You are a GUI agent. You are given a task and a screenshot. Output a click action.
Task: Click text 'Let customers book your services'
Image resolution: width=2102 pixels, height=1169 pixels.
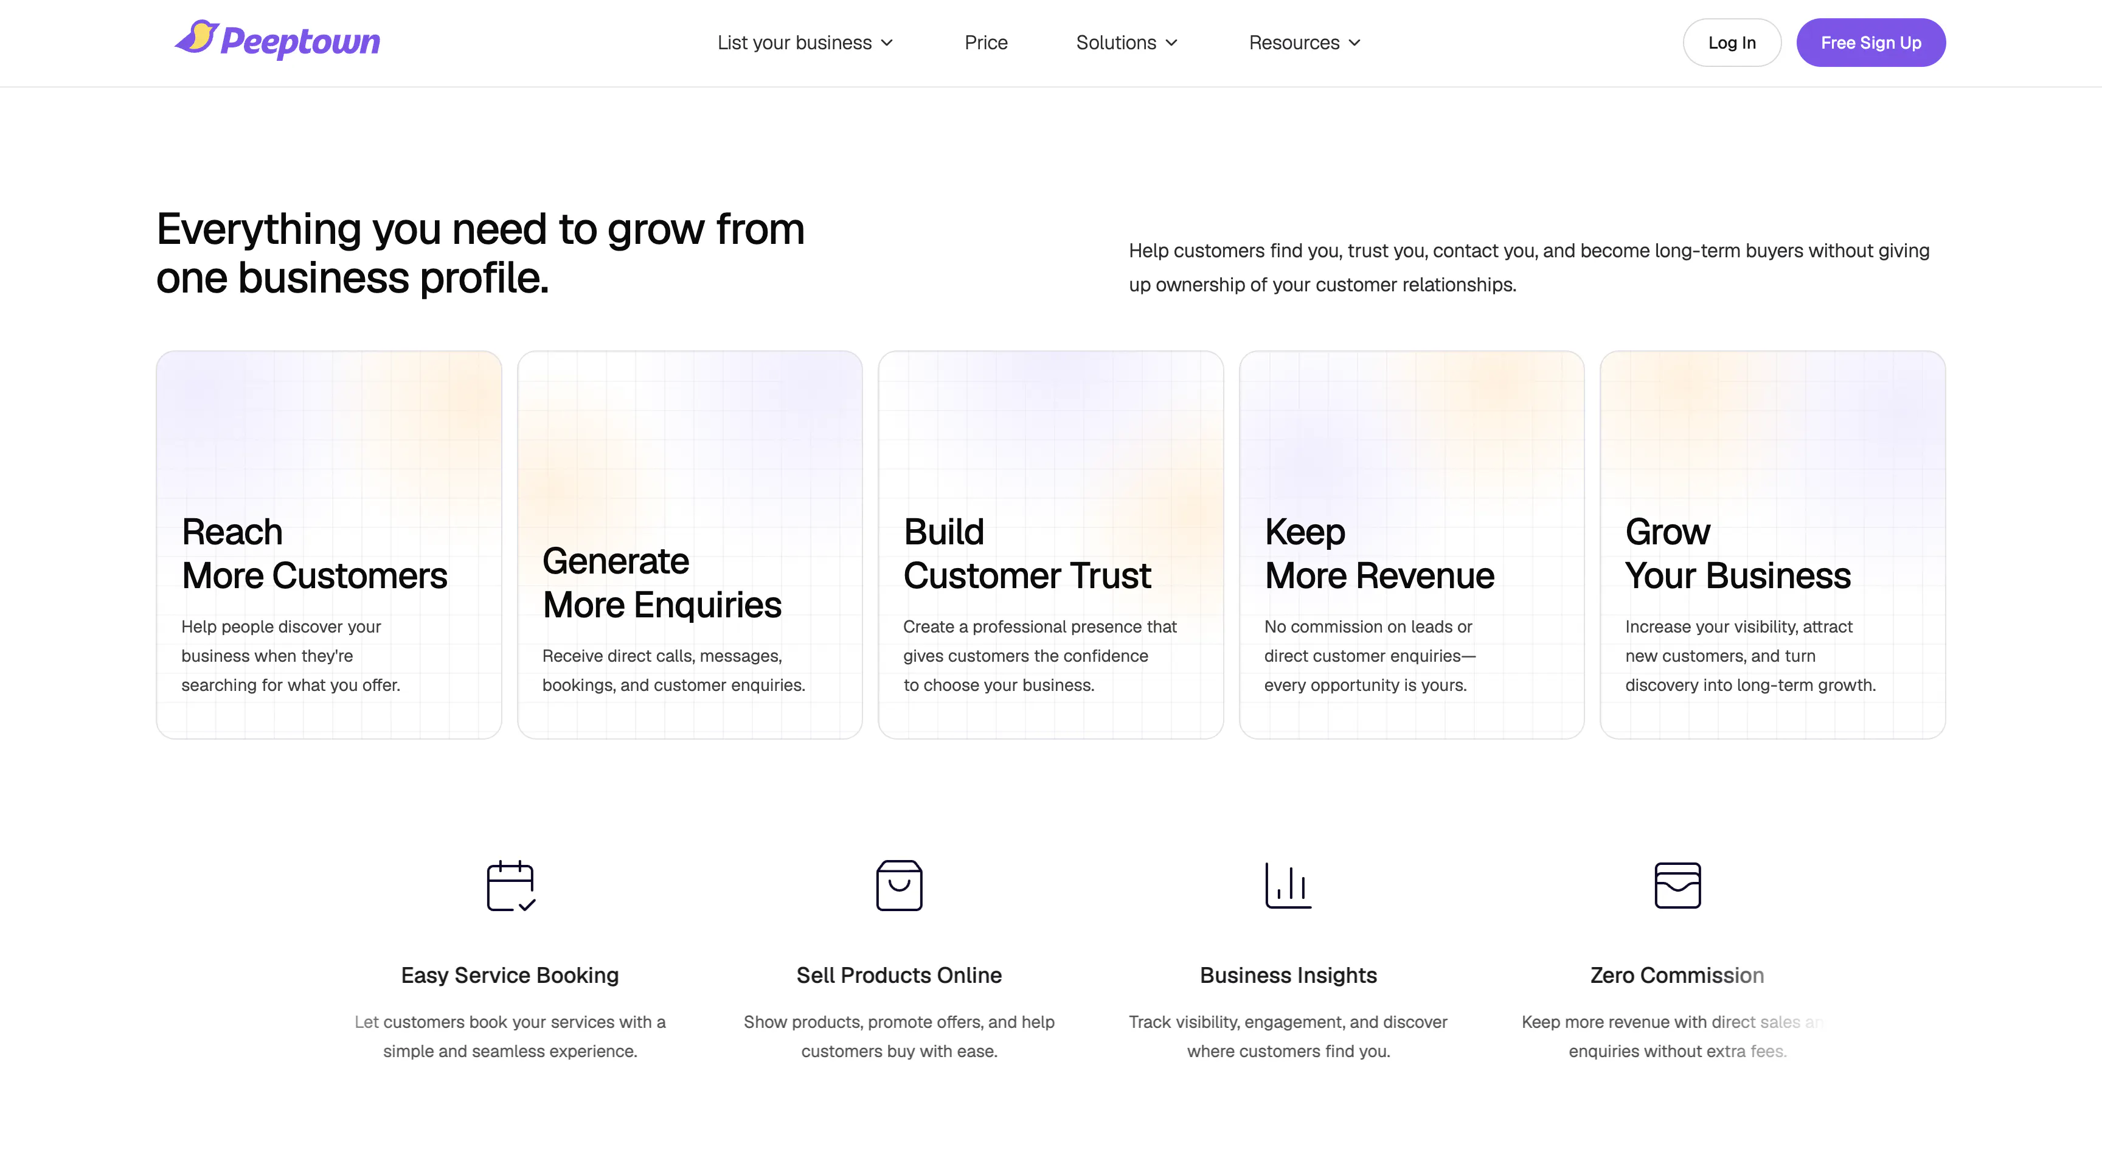[x=510, y=1037]
